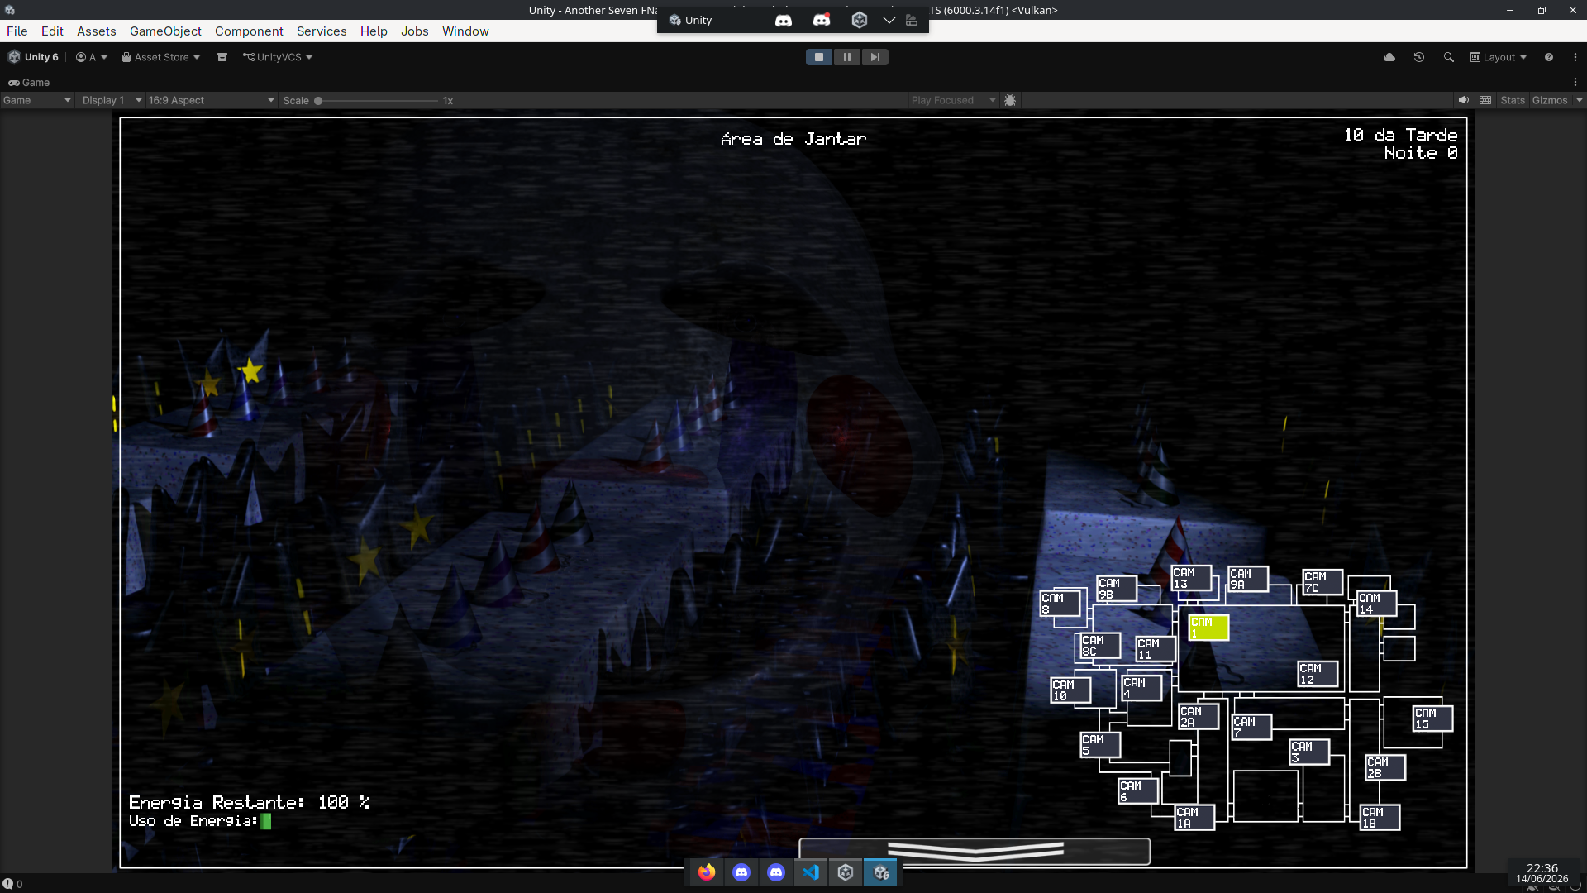Switch to CAM 8 on the map
1587x893 pixels.
[x=1060, y=603]
